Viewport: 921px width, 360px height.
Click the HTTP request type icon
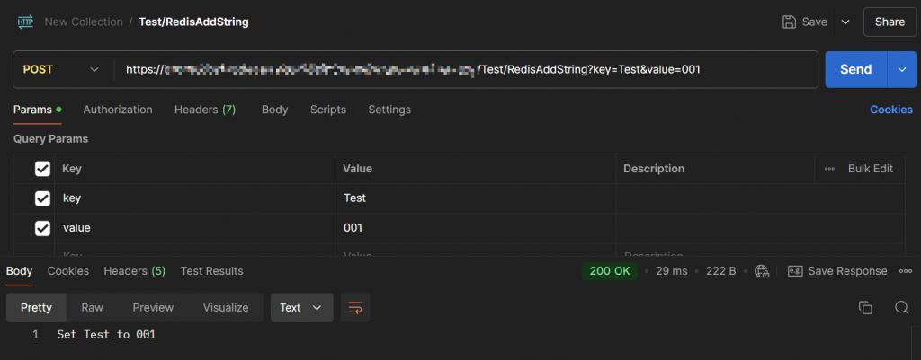click(x=25, y=21)
